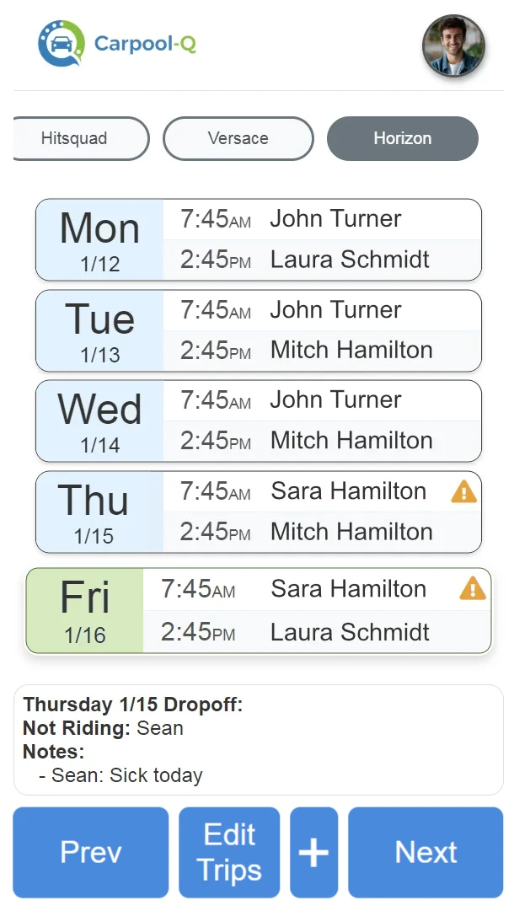
Task: Advance to next week with Next button
Action: point(426,852)
